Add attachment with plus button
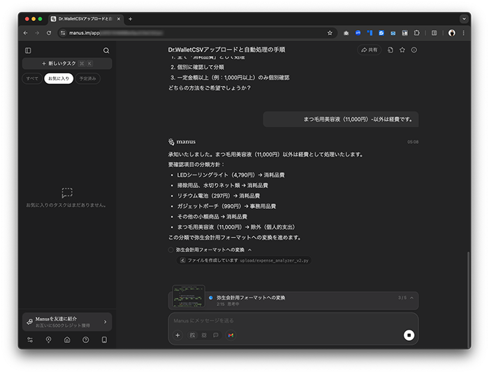The width and height of the screenshot is (489, 373). point(177,335)
